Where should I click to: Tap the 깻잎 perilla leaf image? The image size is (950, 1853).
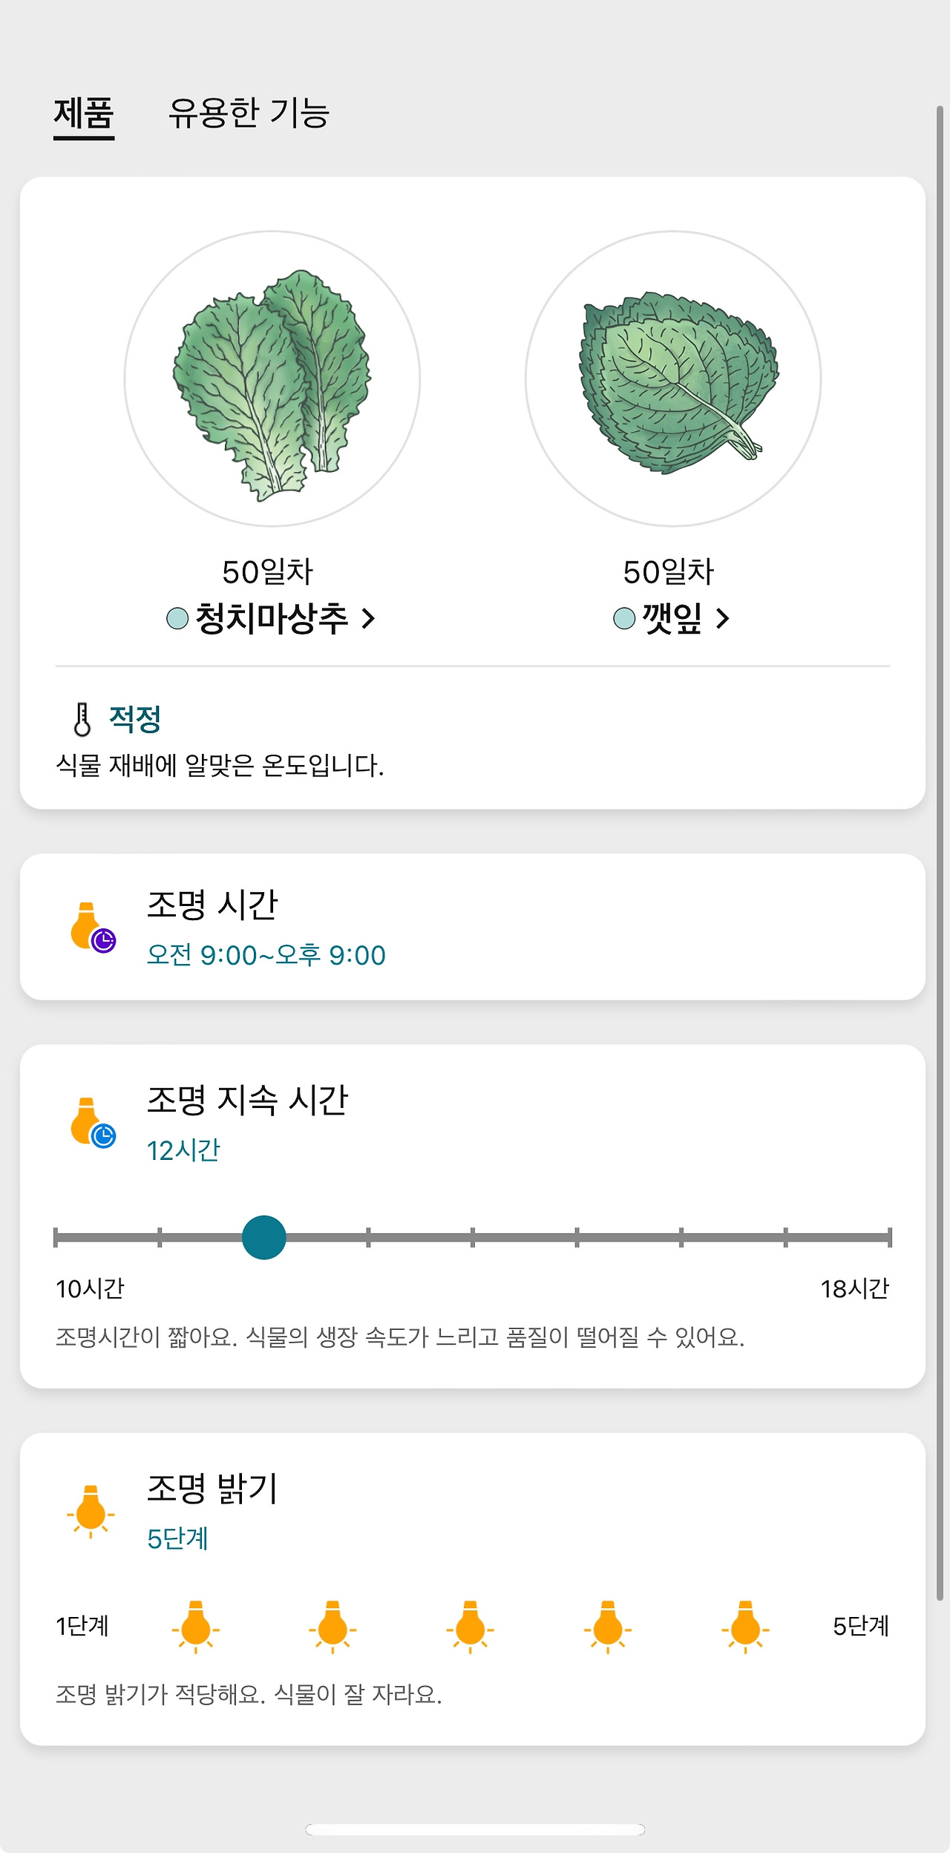[673, 378]
